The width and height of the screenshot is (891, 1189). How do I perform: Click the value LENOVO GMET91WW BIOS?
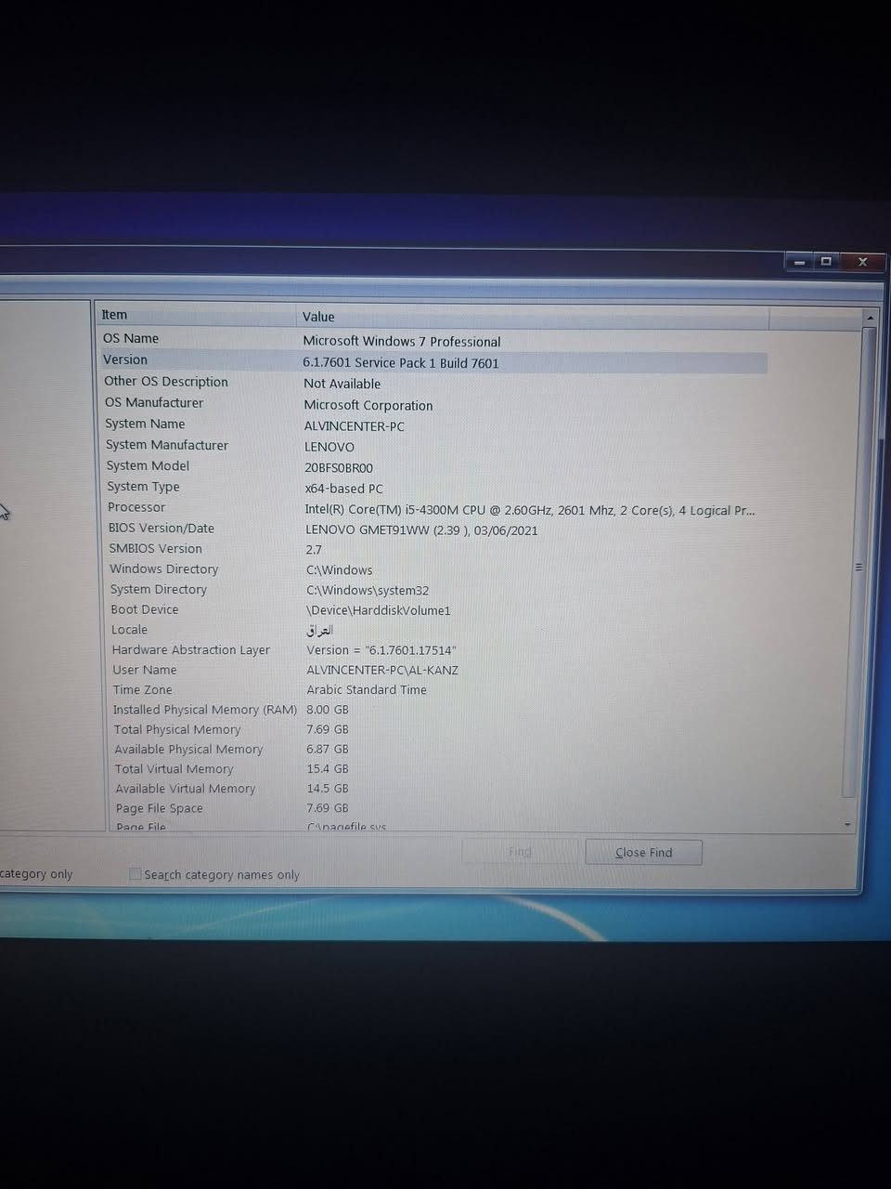point(422,530)
